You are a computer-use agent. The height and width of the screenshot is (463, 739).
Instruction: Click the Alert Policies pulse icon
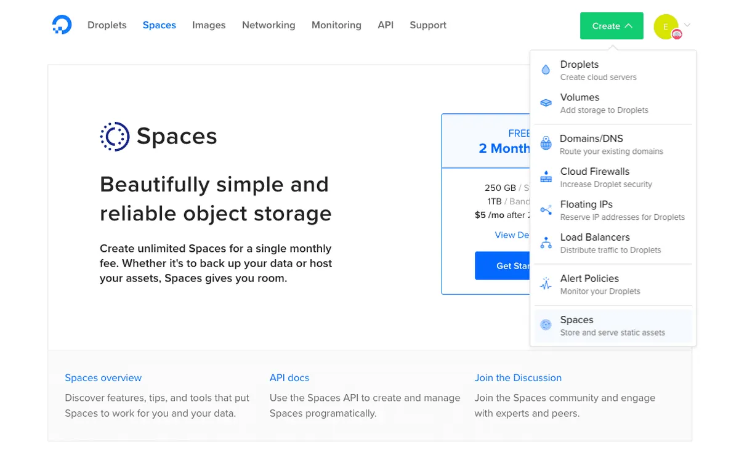point(546,284)
